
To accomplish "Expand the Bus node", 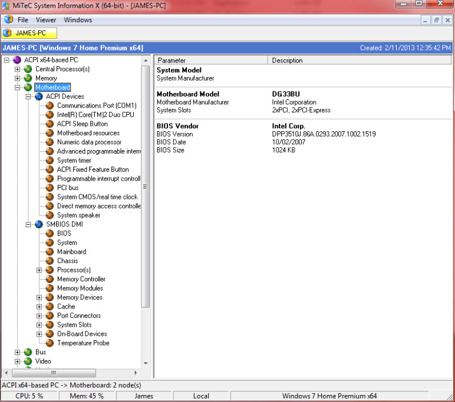I will coord(18,353).
